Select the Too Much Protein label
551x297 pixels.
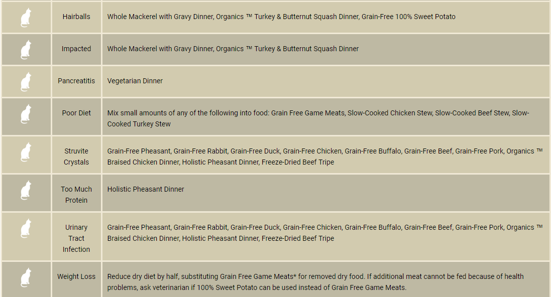click(x=76, y=195)
